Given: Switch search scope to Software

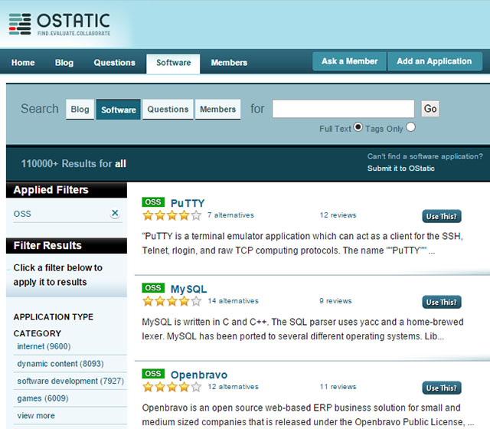Looking at the screenshot, I should pos(119,110).
